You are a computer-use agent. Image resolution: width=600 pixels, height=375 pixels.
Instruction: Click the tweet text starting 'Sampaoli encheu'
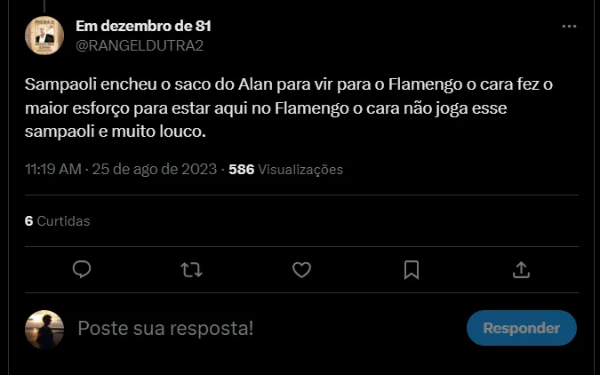click(x=289, y=108)
